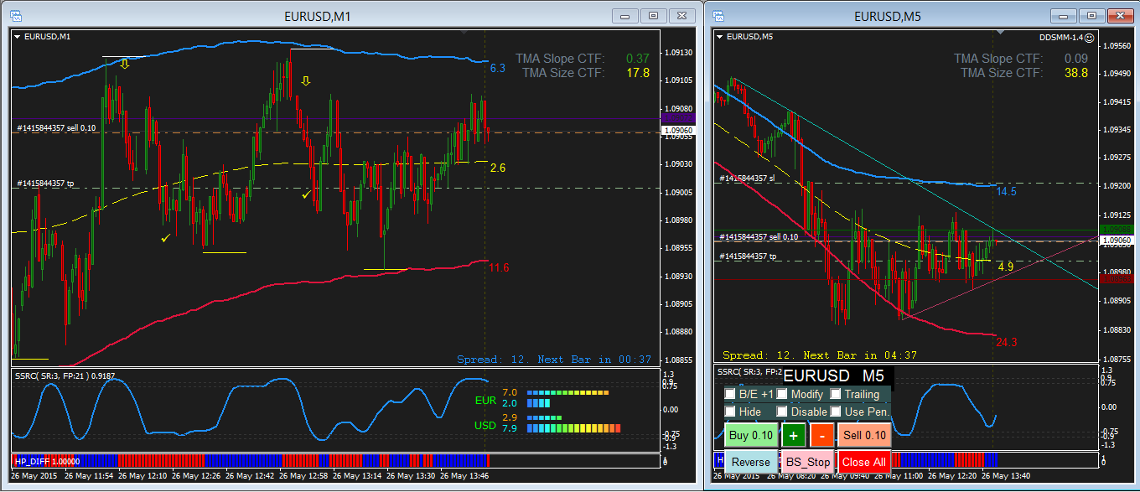Image resolution: width=1140 pixels, height=492 pixels.
Task: Click M1 spread text showing 00:37
Action: click(554, 359)
